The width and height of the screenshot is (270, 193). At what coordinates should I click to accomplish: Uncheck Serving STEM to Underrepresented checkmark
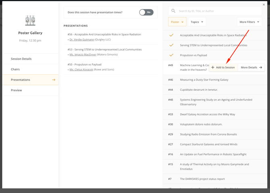coord(171,45)
